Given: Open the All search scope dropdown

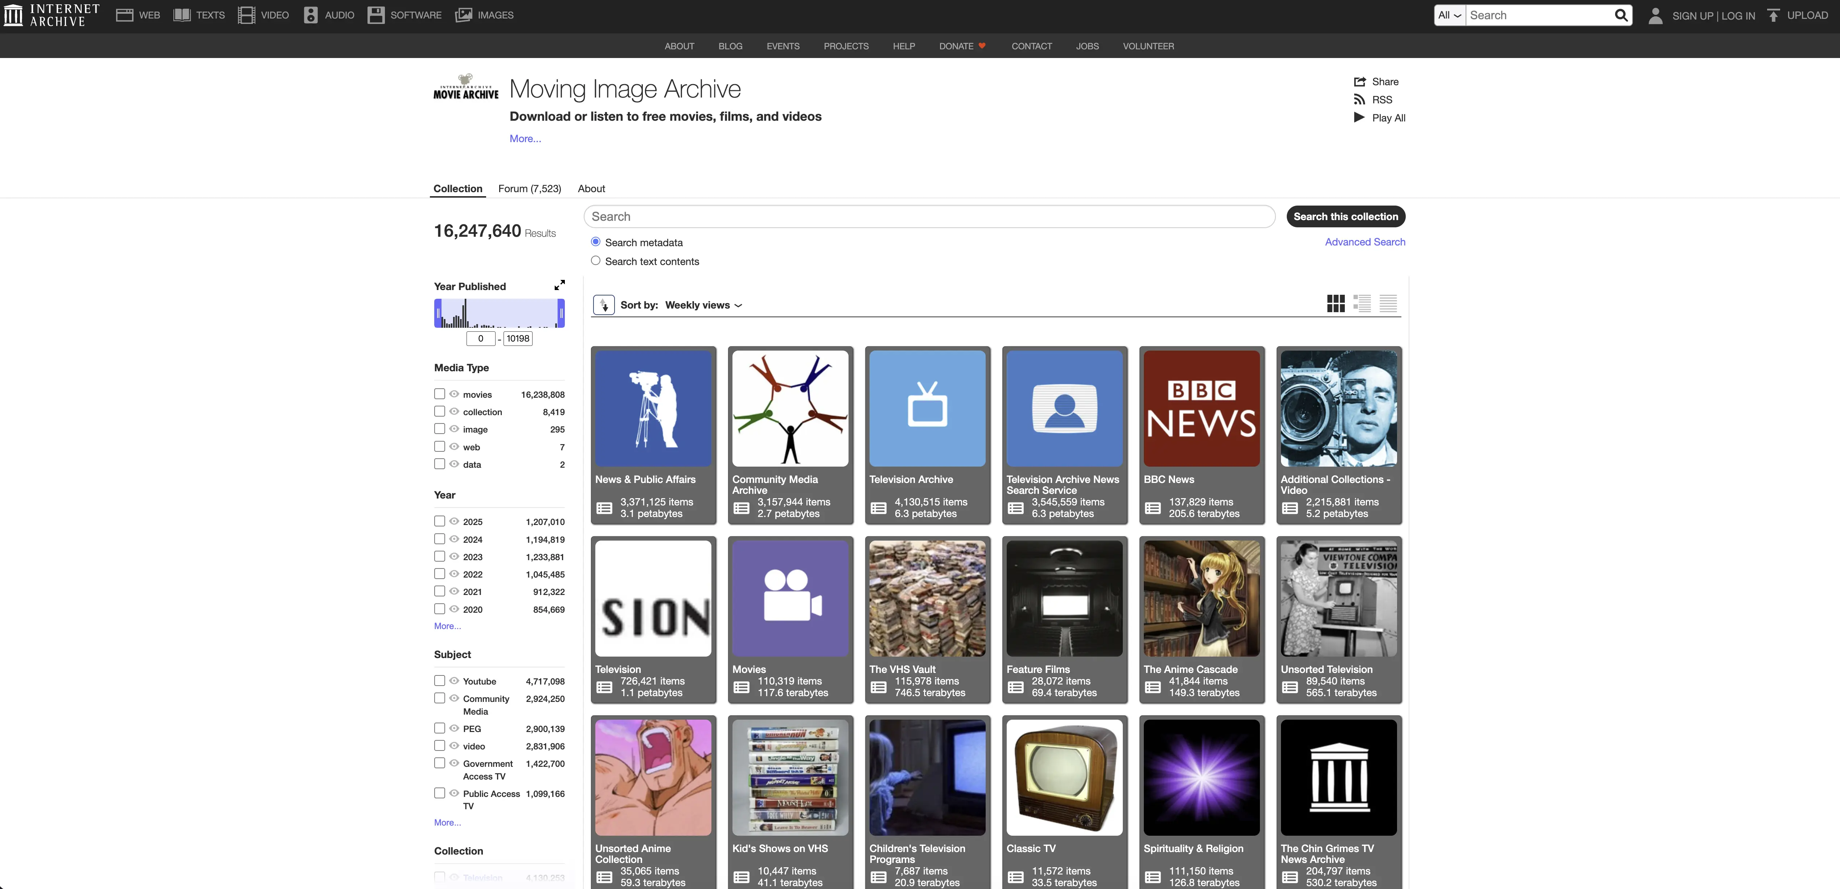Looking at the screenshot, I should [x=1450, y=15].
